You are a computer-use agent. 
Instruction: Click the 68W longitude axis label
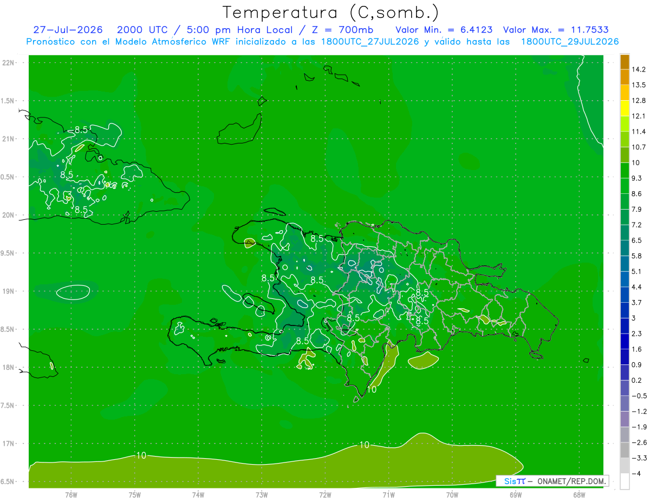(x=579, y=494)
